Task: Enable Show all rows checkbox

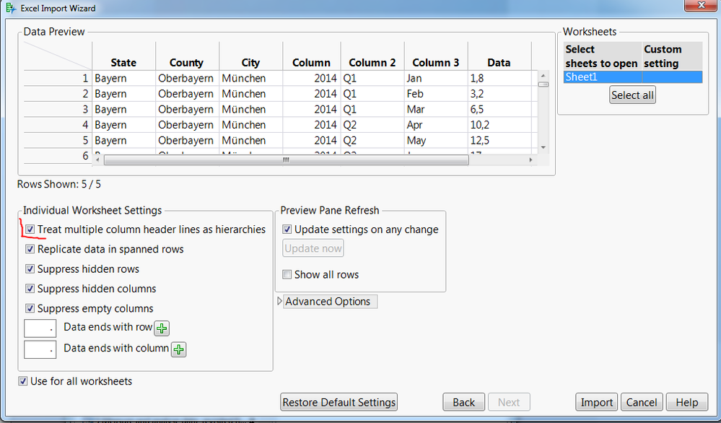Action: click(x=287, y=275)
